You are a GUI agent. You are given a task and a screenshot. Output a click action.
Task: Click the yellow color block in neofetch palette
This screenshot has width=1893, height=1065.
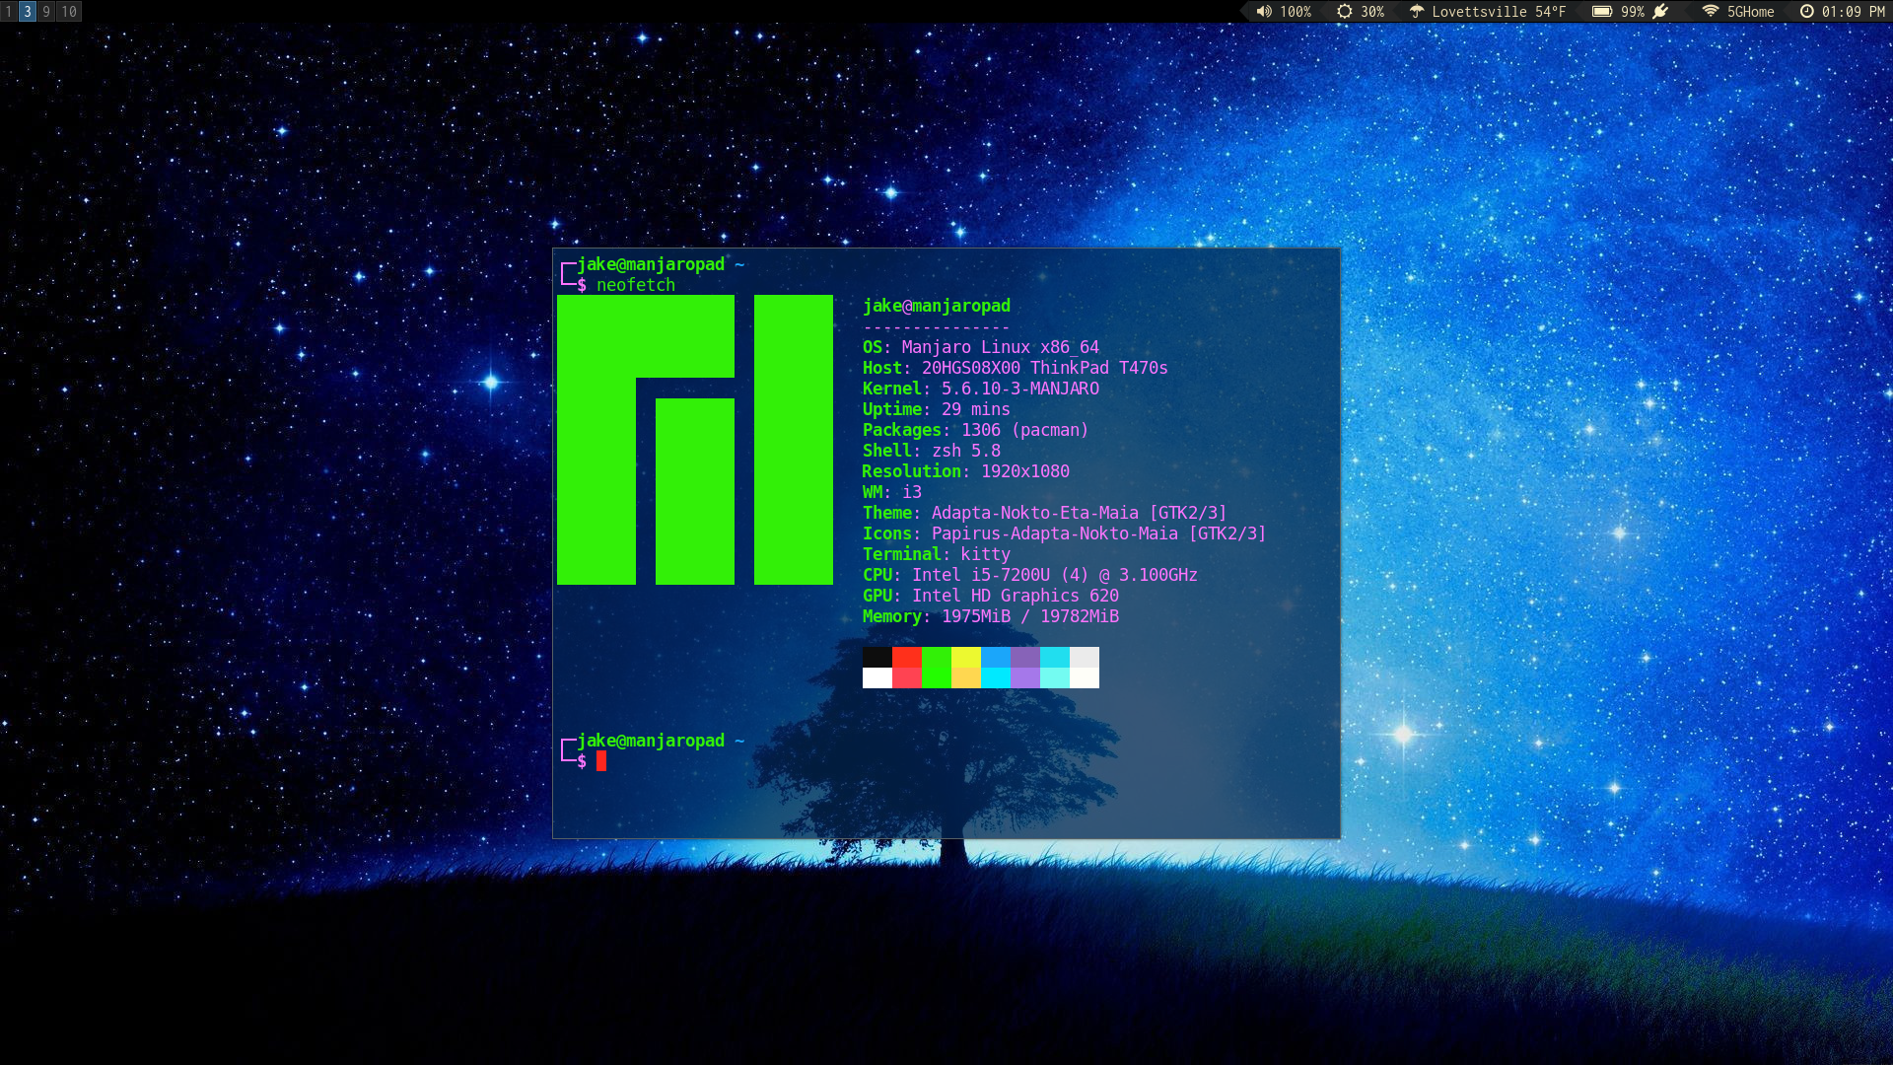click(966, 657)
